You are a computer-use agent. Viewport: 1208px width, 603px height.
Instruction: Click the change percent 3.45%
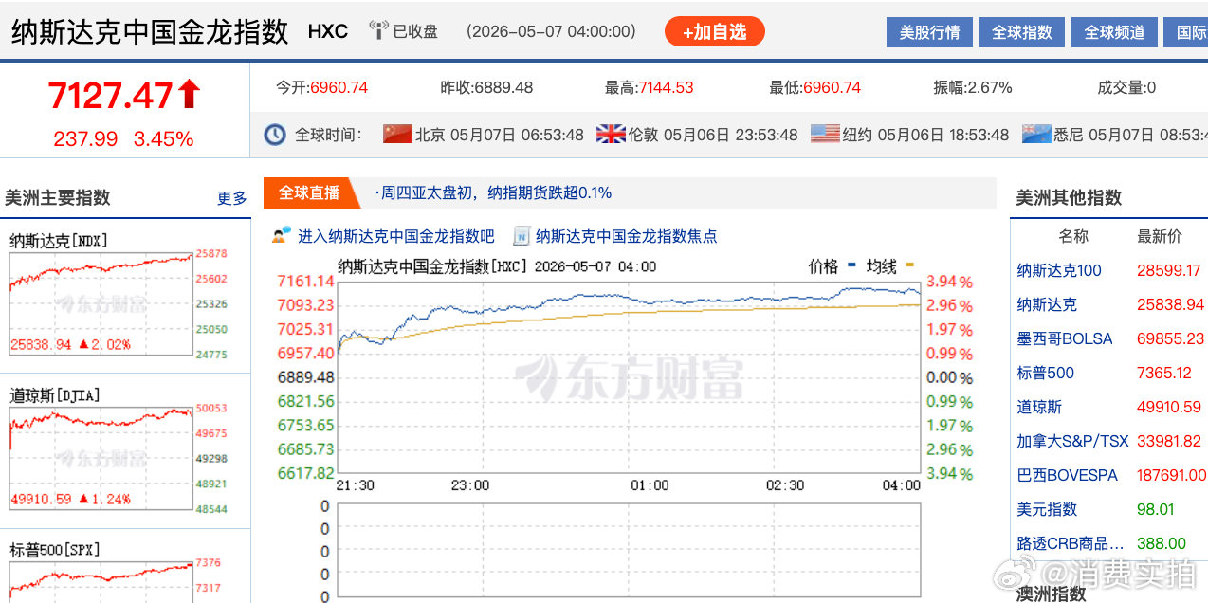click(163, 139)
